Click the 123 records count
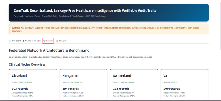Image resolution: width=221 pixels, height=101 pixels. click(x=121, y=89)
